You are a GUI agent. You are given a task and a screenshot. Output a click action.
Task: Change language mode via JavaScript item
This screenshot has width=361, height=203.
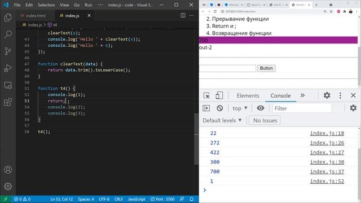(137, 199)
